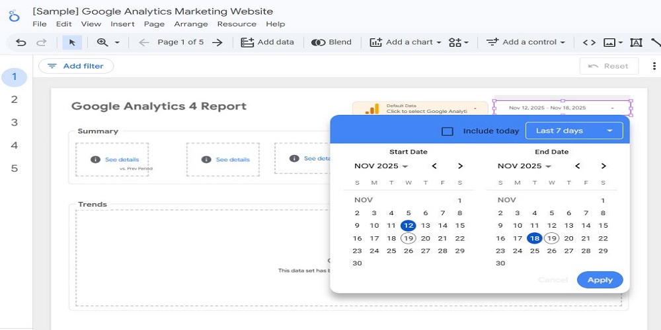Click the Add filter button
Screen dimensions: 661x330
[76, 66]
